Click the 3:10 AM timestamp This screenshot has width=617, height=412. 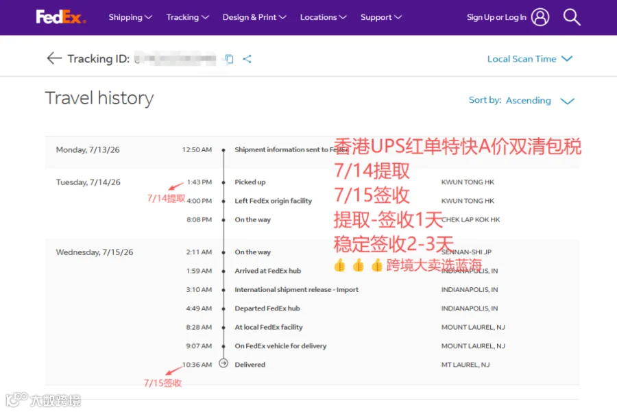199,289
